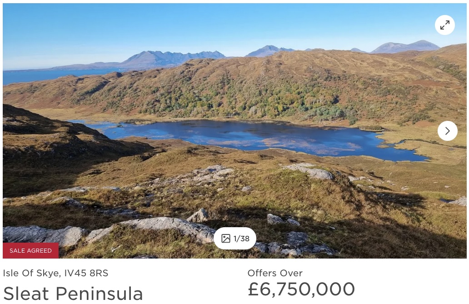Open the photo in fullscreen view
Image resolution: width=469 pixels, height=304 pixels.
445,25
